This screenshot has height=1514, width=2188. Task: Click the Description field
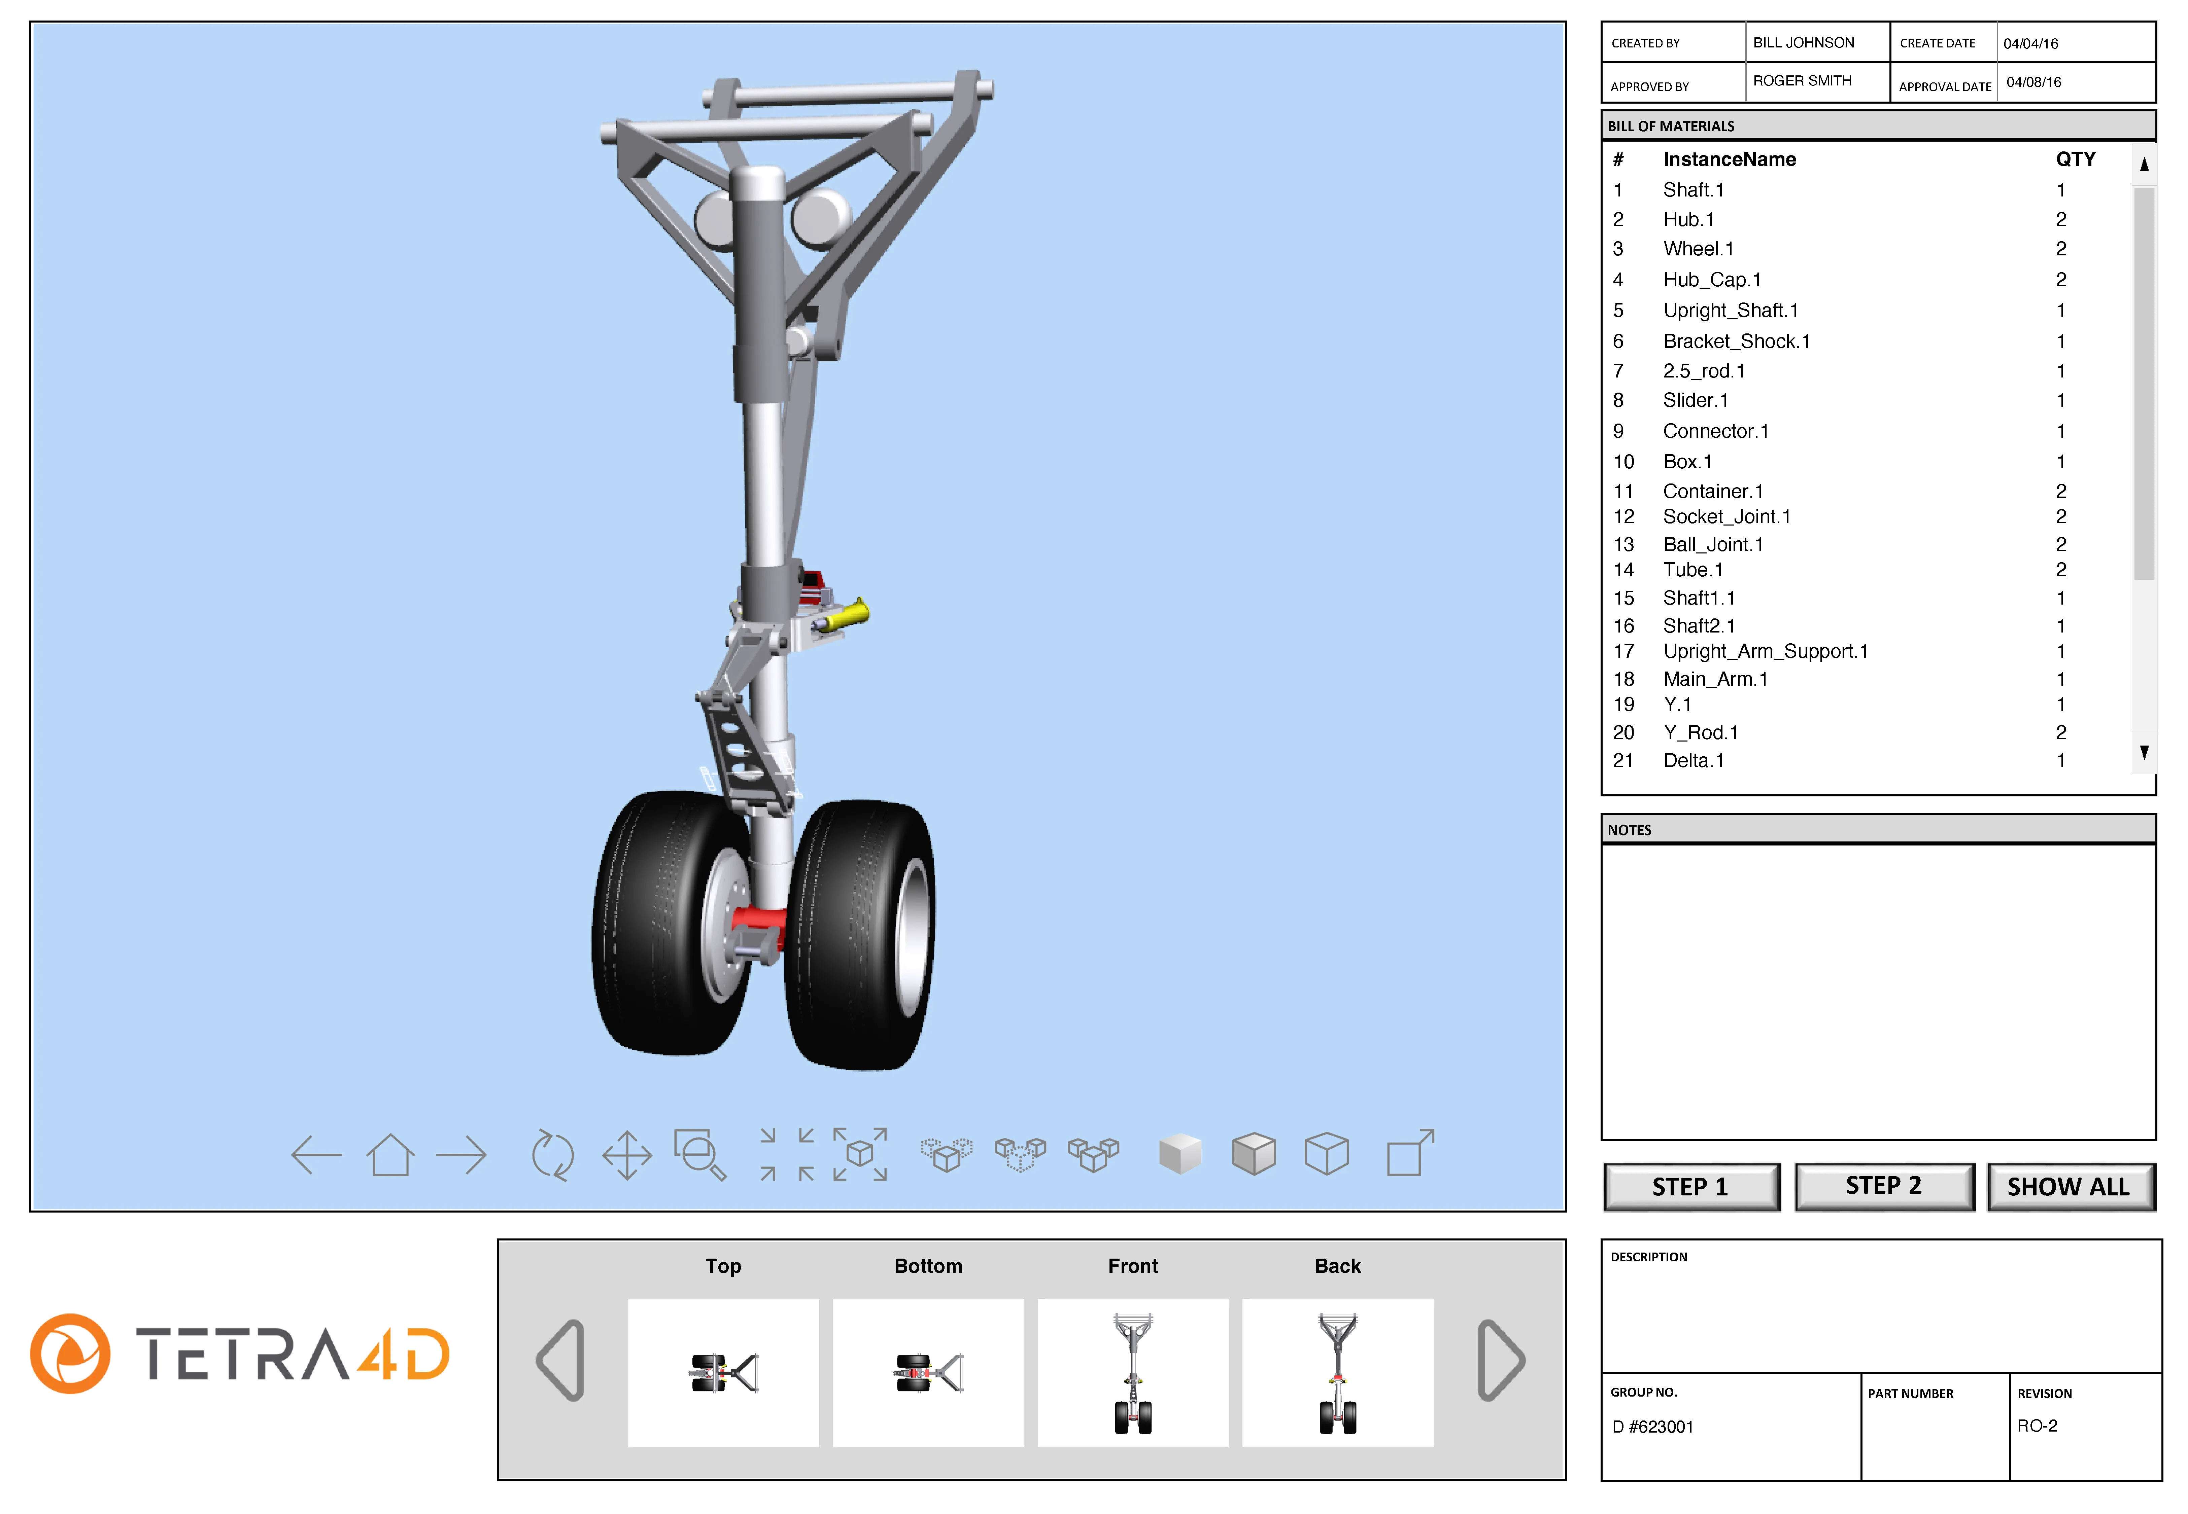(1882, 1306)
